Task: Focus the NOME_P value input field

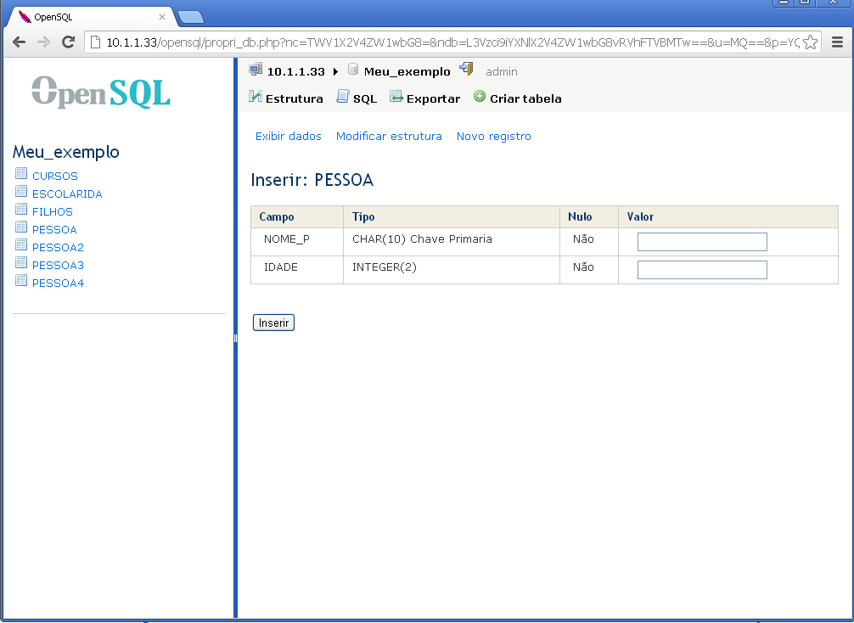Action: pyautogui.click(x=702, y=242)
